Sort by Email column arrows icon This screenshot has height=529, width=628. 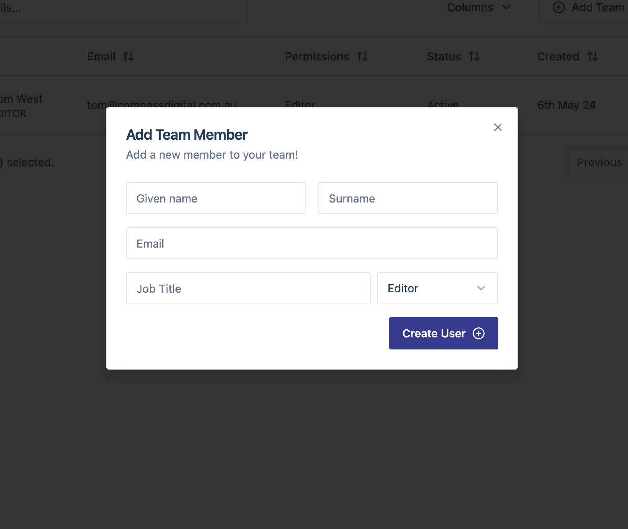coord(128,57)
